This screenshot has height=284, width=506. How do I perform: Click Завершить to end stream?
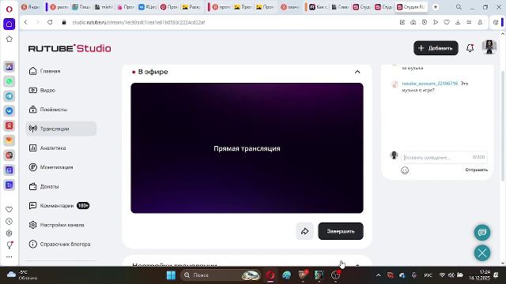click(341, 231)
